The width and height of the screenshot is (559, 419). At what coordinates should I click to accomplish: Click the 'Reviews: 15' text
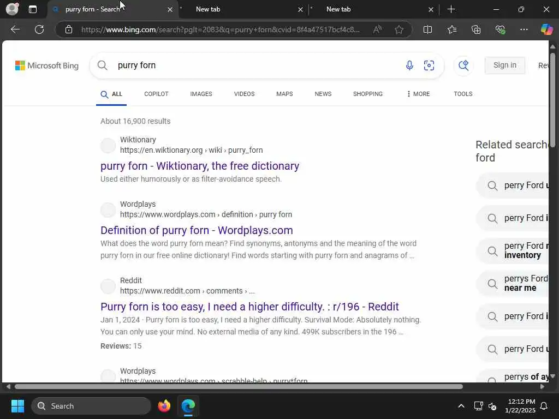point(121,346)
